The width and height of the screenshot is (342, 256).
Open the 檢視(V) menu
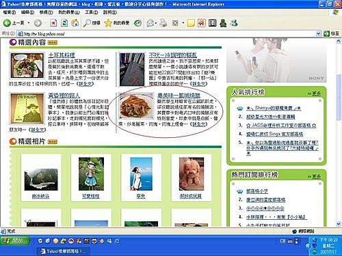pos(46,12)
